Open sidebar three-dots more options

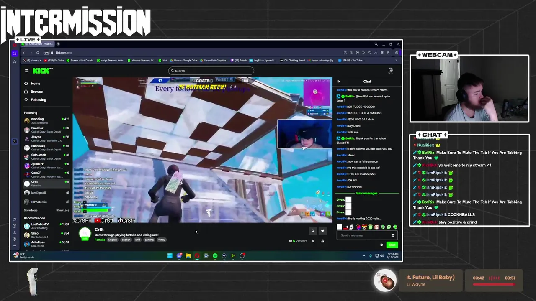tap(15, 246)
